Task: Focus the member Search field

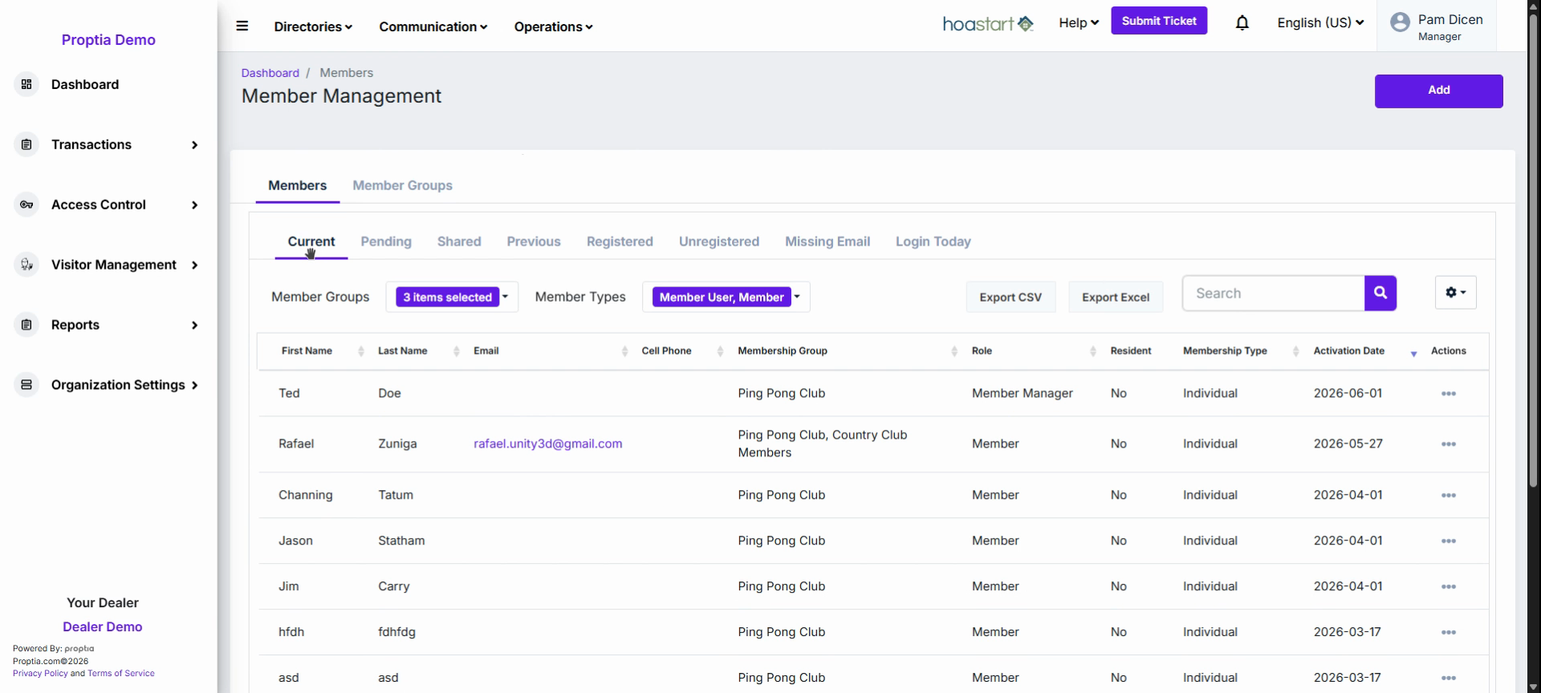Action: (x=1273, y=294)
